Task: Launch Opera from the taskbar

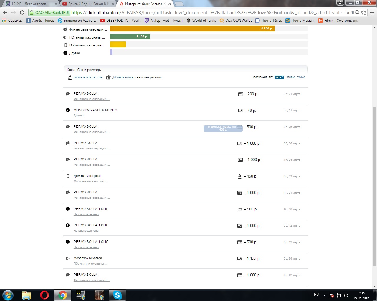Action: click(x=44, y=295)
